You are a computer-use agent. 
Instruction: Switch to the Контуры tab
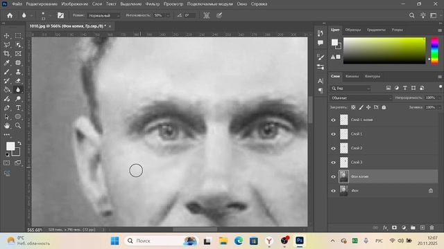[373, 76]
